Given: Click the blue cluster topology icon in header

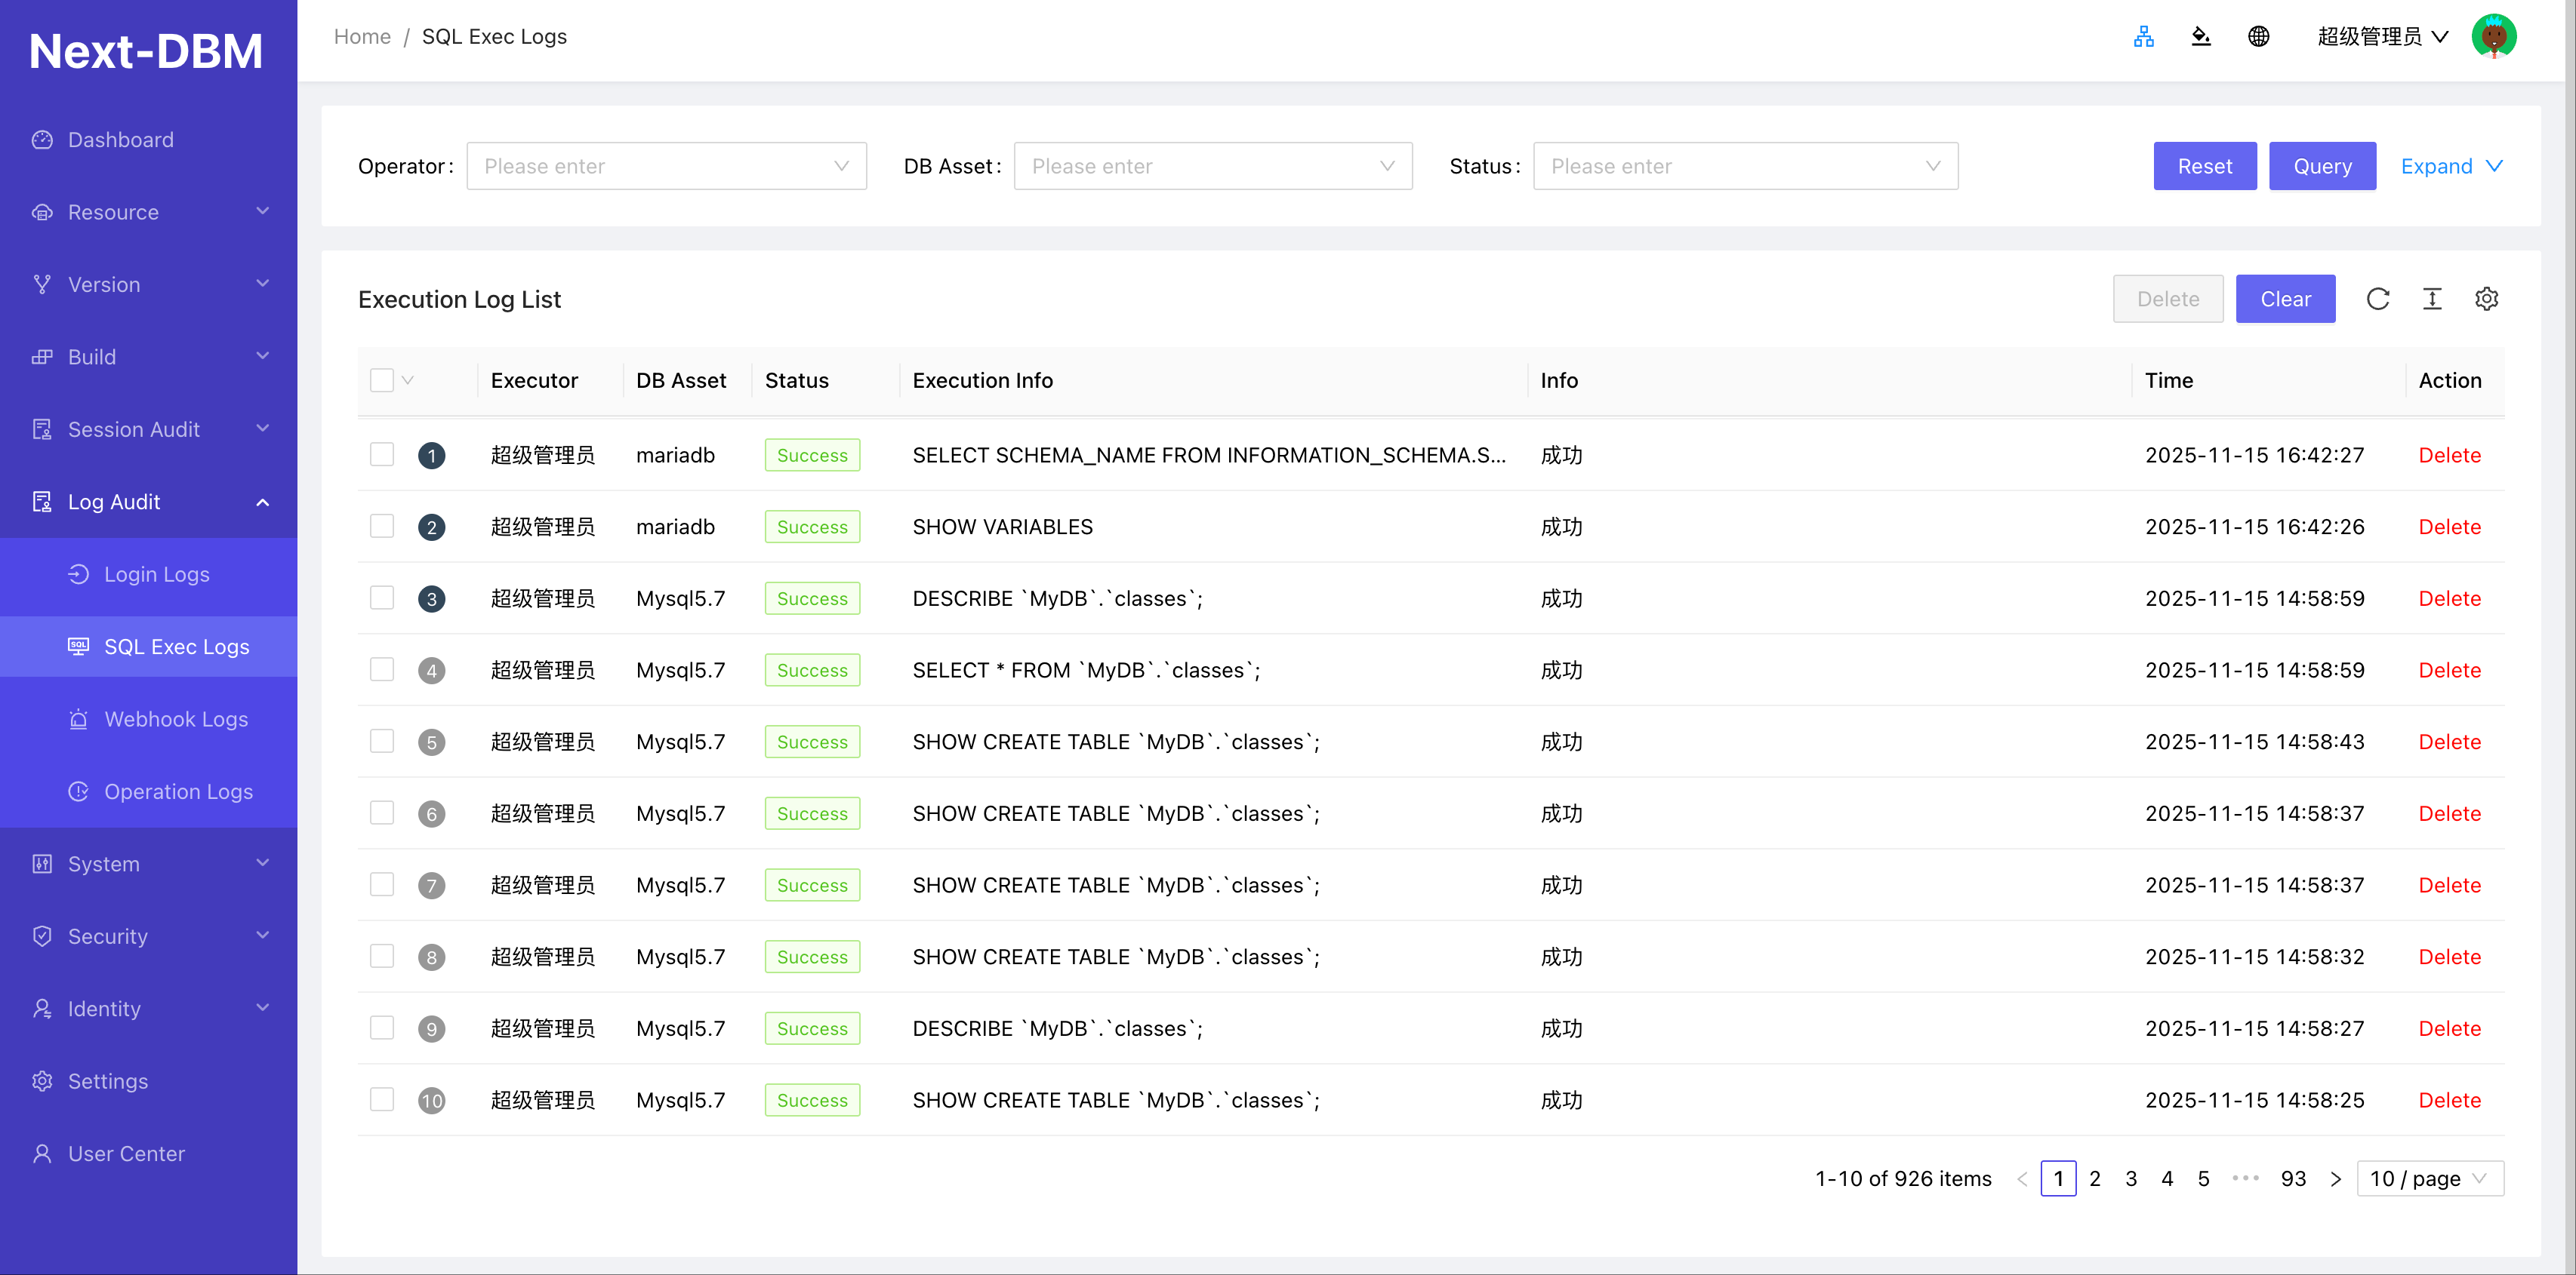Looking at the screenshot, I should (2143, 36).
